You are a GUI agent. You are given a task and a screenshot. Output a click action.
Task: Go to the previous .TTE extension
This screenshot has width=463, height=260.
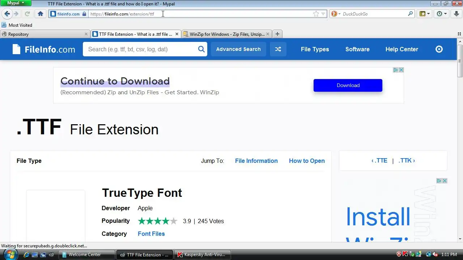pos(379,161)
